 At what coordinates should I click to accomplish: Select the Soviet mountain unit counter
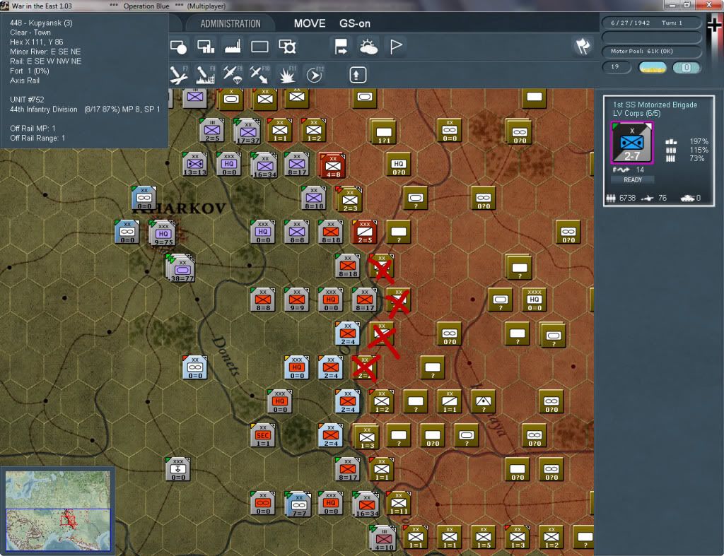(x=484, y=401)
